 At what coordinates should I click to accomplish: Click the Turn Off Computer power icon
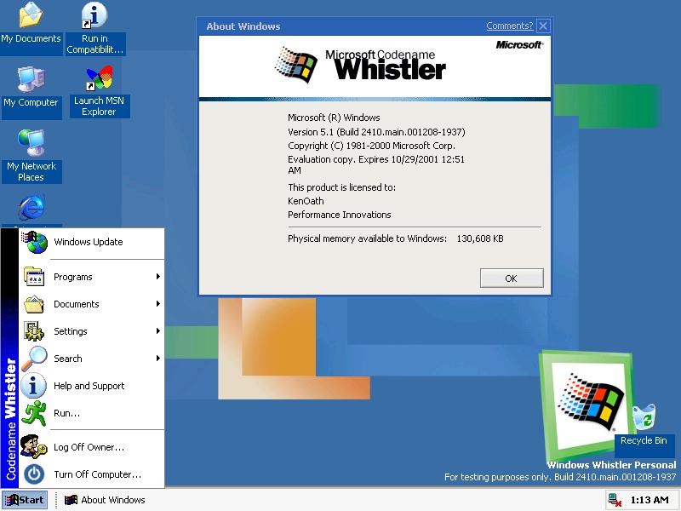point(34,474)
